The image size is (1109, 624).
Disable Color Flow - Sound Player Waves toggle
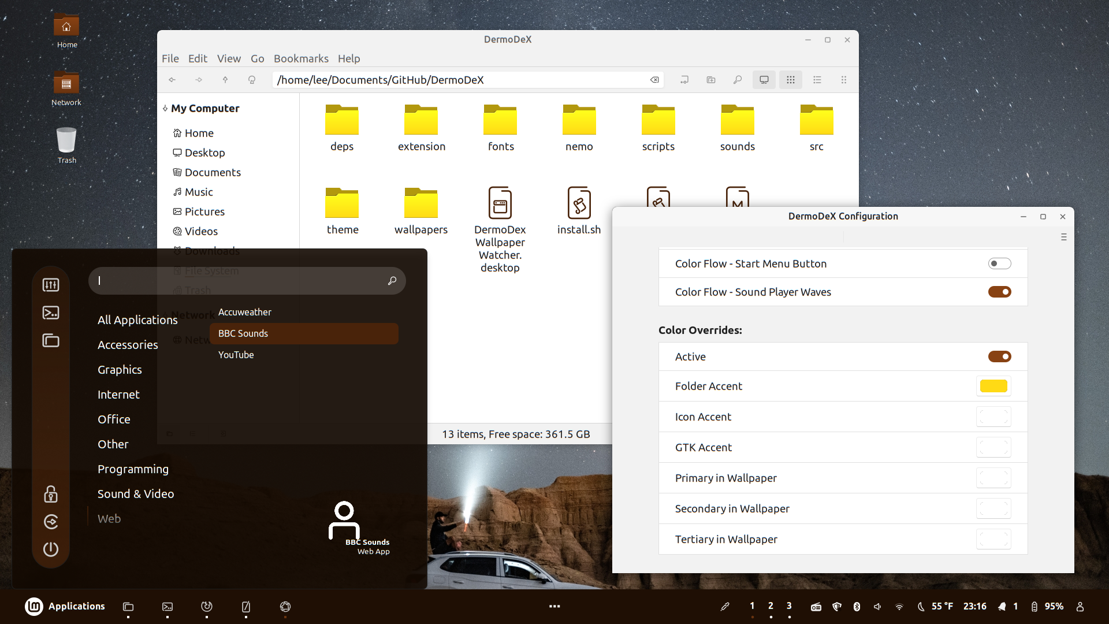(x=999, y=292)
